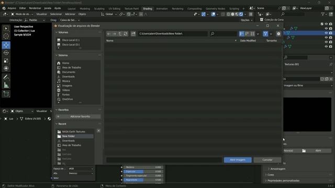Collapse the Favoritos panel
335x188 pixels.
(57, 110)
